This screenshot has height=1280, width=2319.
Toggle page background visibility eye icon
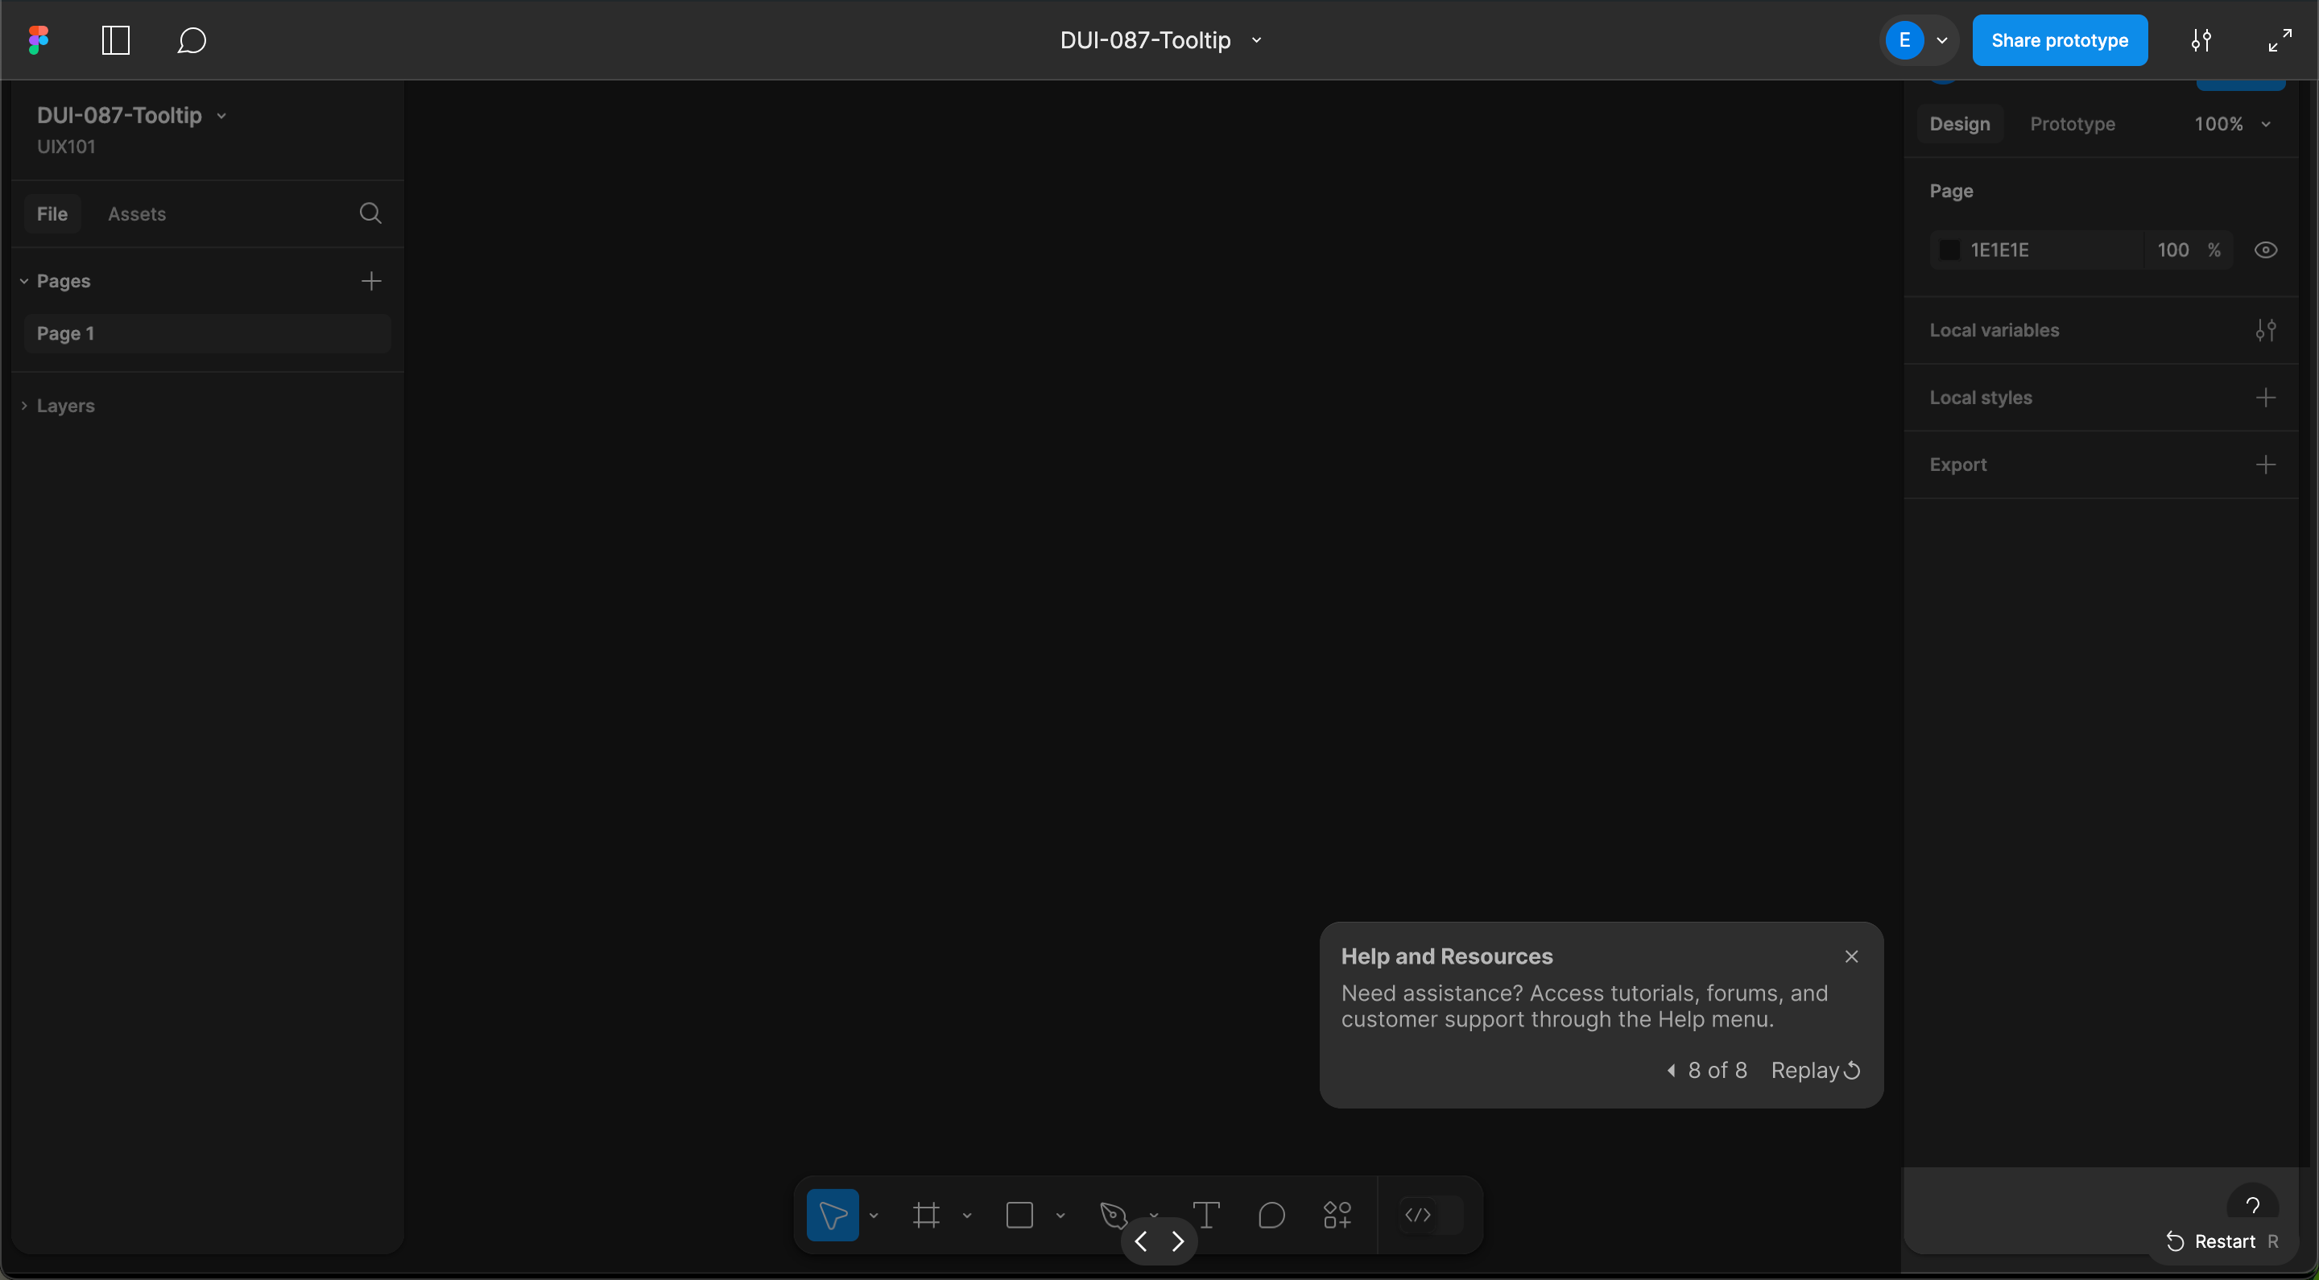coord(2265,250)
